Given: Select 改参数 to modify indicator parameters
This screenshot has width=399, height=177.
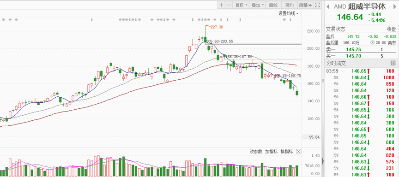Looking at the screenshot, I should (256, 152).
